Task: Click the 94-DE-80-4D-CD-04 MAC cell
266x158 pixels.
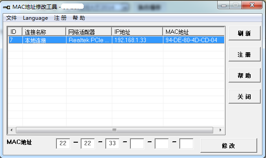Action: pyautogui.click(x=194, y=40)
